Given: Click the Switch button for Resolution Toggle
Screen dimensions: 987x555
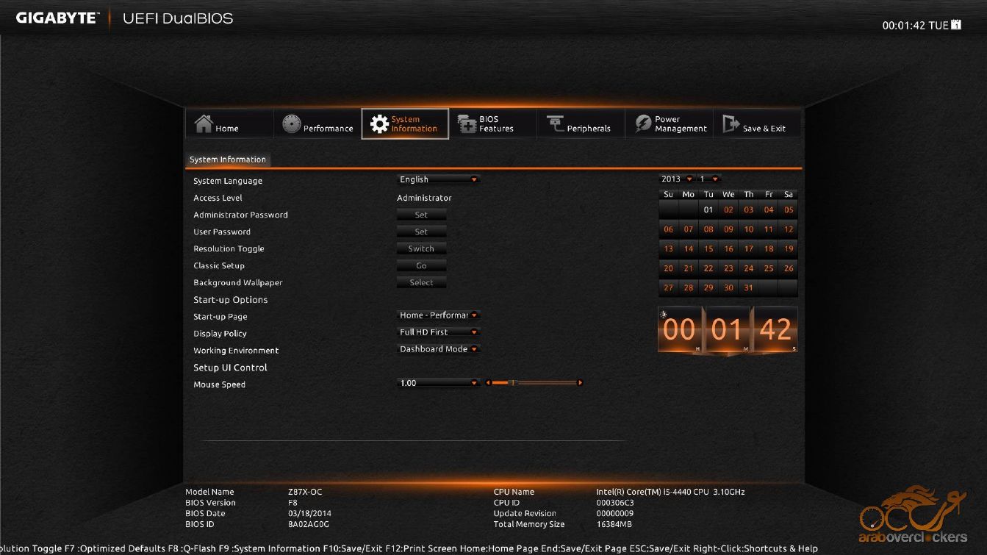Looking at the screenshot, I should click(421, 248).
